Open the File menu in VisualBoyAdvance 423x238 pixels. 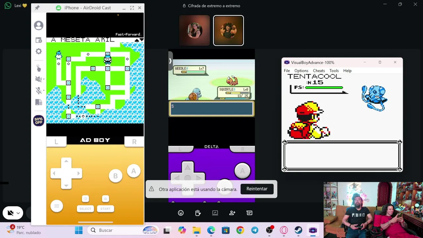pyautogui.click(x=287, y=70)
